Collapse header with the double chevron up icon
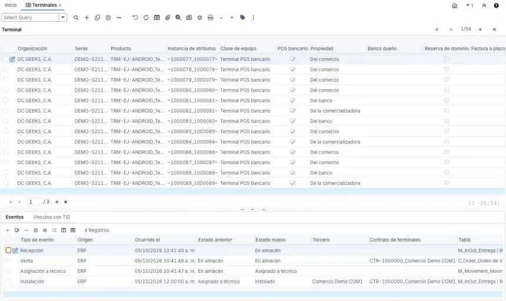506x301 pixels. [x=484, y=5]
